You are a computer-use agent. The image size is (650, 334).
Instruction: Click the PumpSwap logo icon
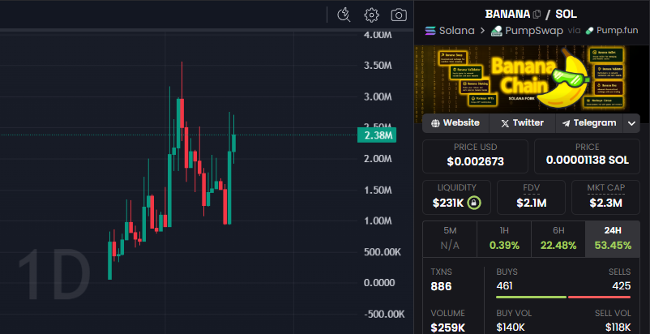click(497, 31)
